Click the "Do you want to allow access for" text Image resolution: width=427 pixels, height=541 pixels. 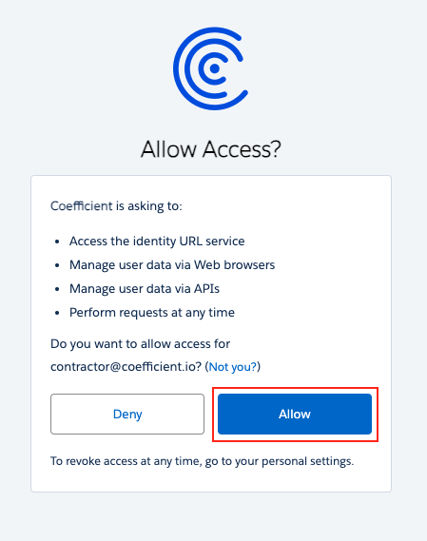tap(141, 344)
